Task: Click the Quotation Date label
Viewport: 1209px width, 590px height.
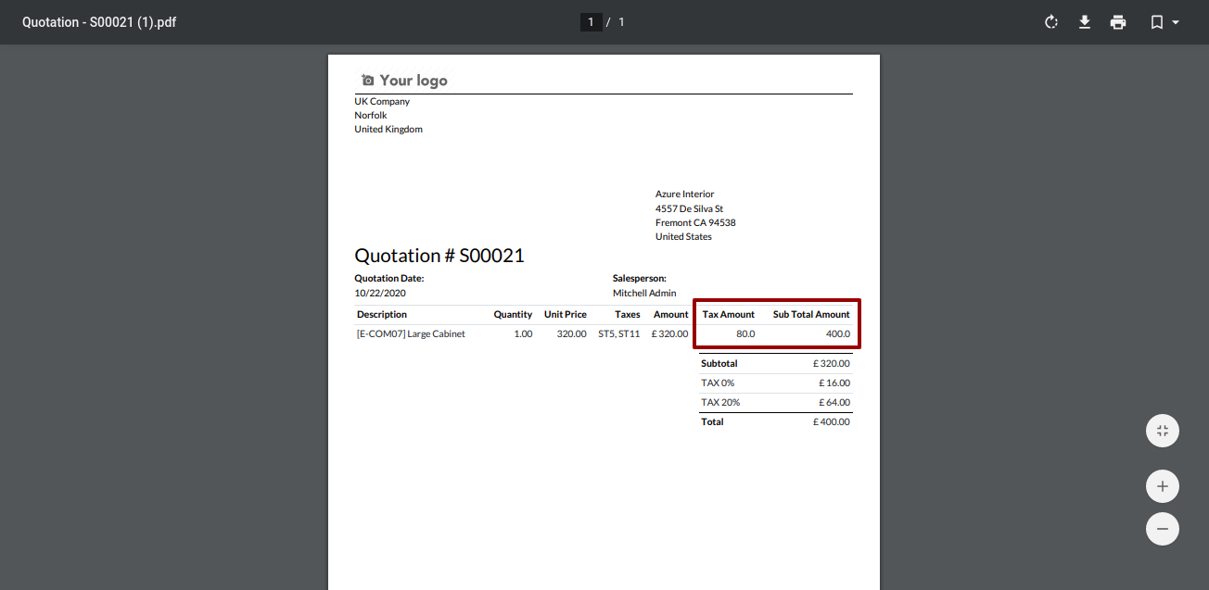Action: tap(389, 279)
